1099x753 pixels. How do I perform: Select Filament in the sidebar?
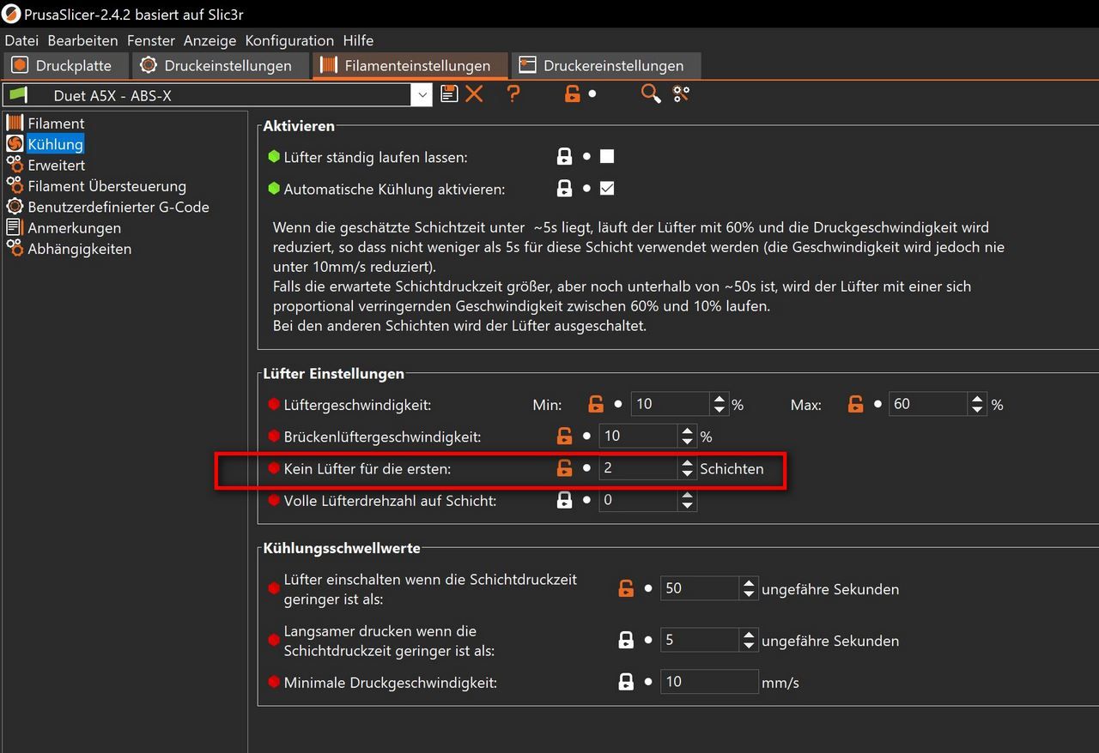56,123
